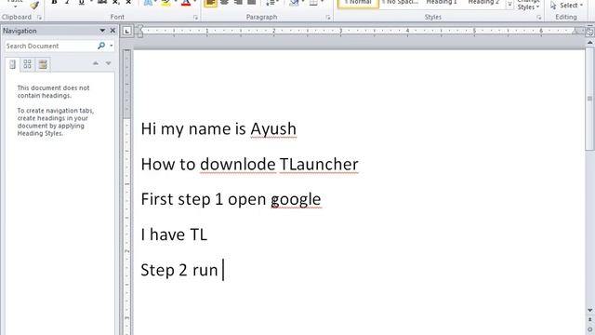This screenshot has height=335, width=595.
Task: Justify the paragraph text
Action: click(x=251, y=3)
